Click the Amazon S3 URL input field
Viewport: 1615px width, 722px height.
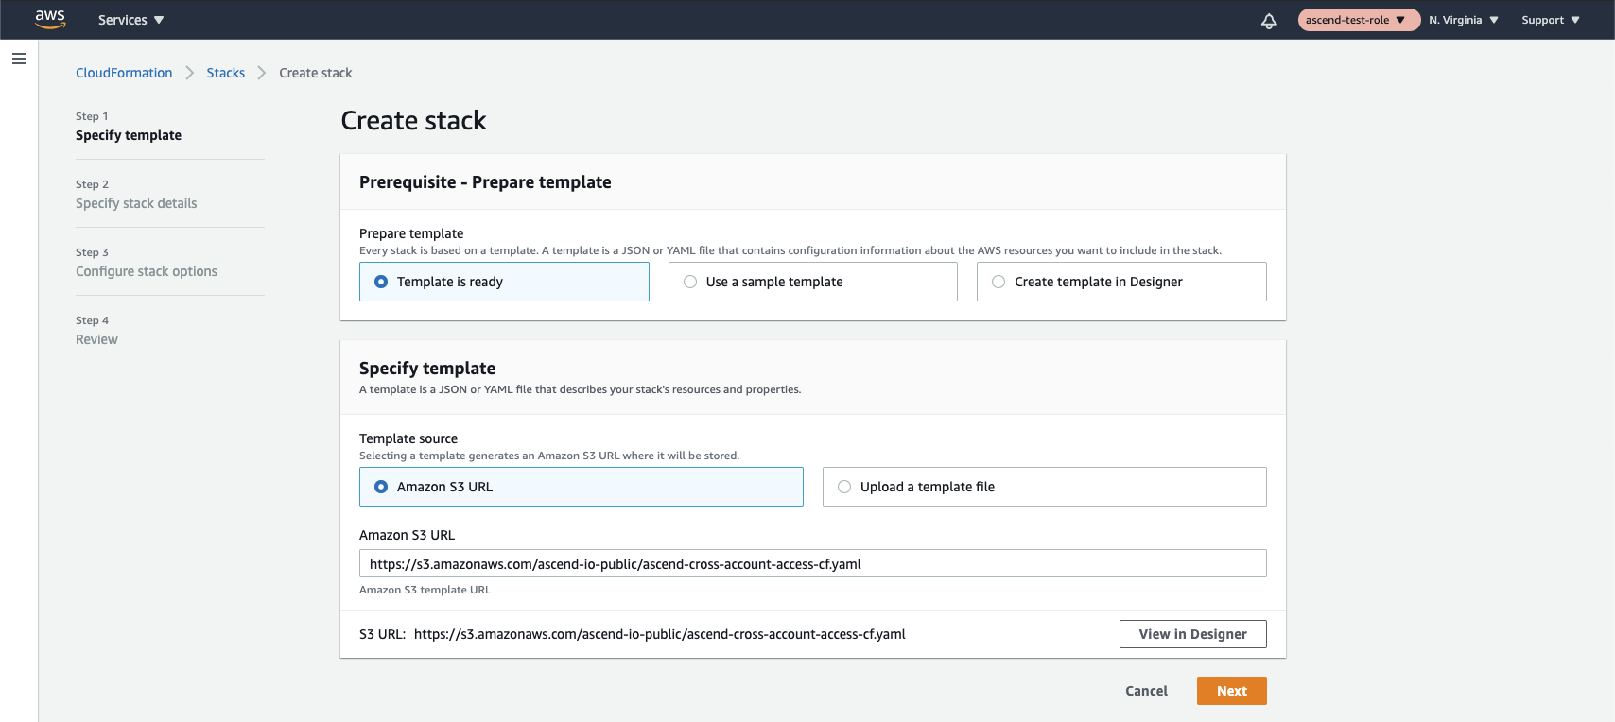[x=813, y=563]
